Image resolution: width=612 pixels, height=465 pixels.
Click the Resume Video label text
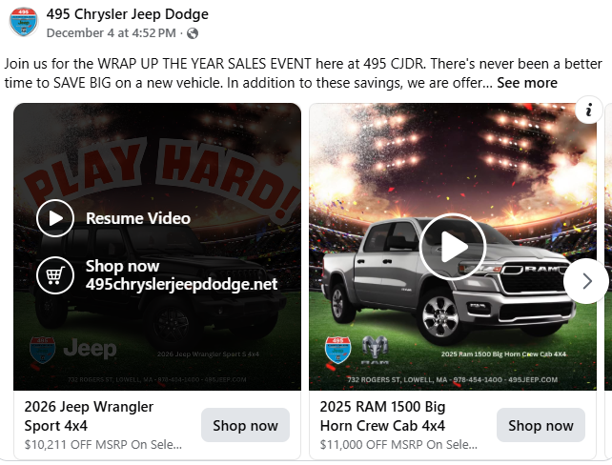click(138, 218)
